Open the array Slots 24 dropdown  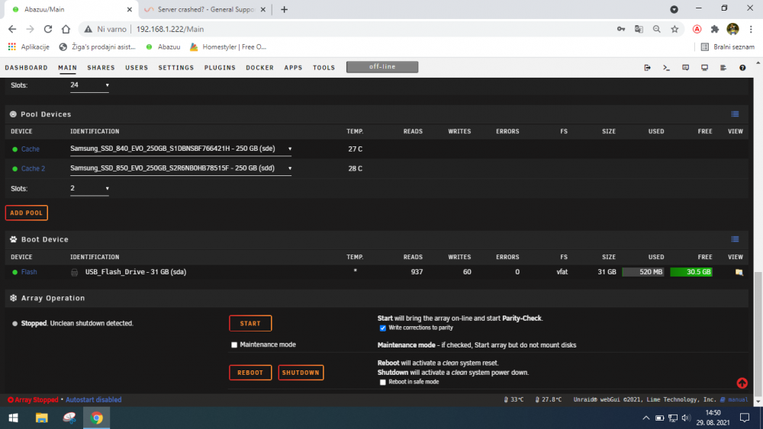pos(89,85)
